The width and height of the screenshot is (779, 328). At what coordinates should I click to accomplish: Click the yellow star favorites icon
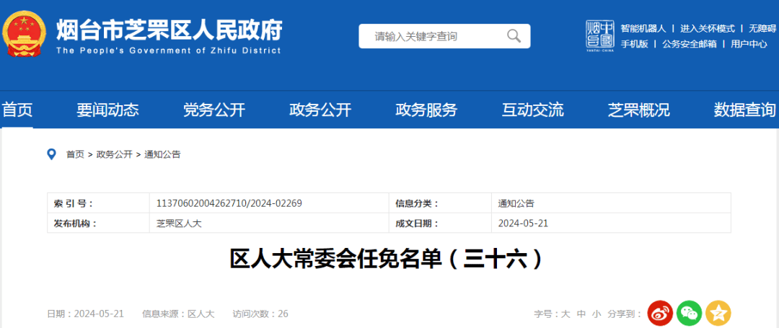[718, 313]
